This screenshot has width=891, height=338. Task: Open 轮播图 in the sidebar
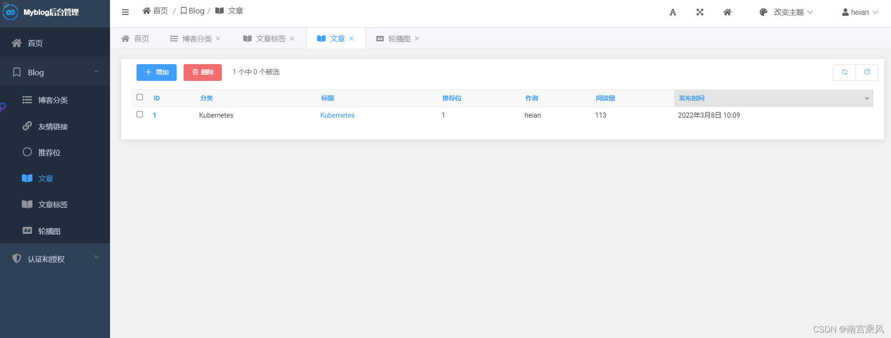click(x=55, y=231)
